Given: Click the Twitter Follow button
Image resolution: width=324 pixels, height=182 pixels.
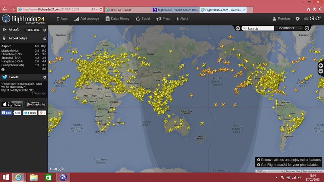Looking at the screenshot, I should tap(30, 113).
